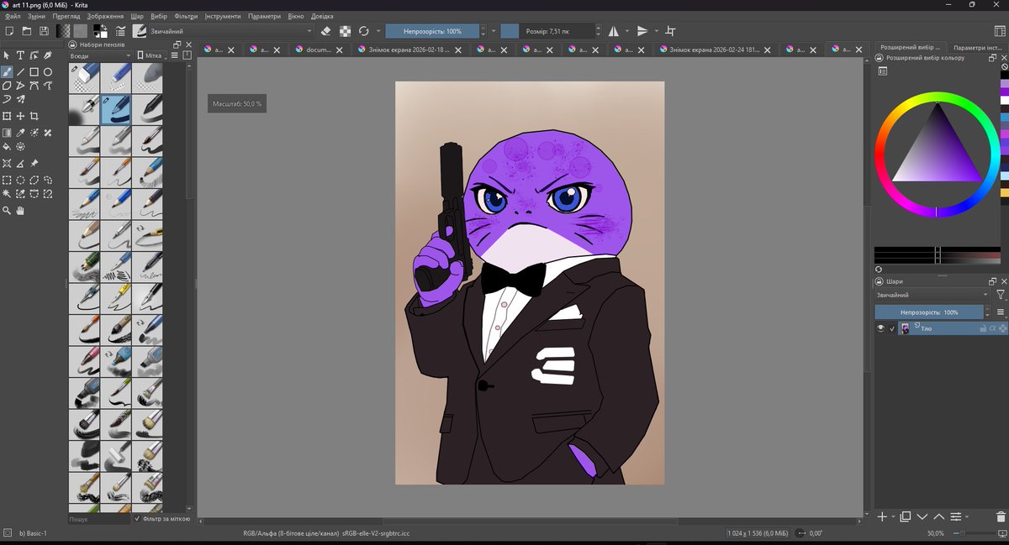Select the Transform tool
This screenshot has height=545, width=1009.
(7, 116)
